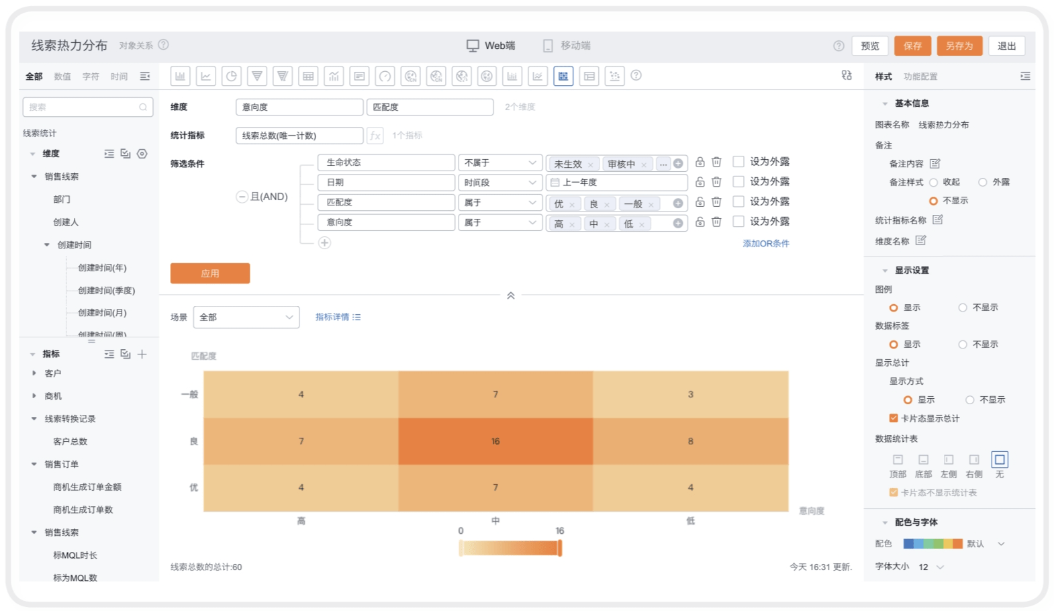Delete the 意向度 filter condition
Screen dimensions: 1054x611
[x=716, y=222]
